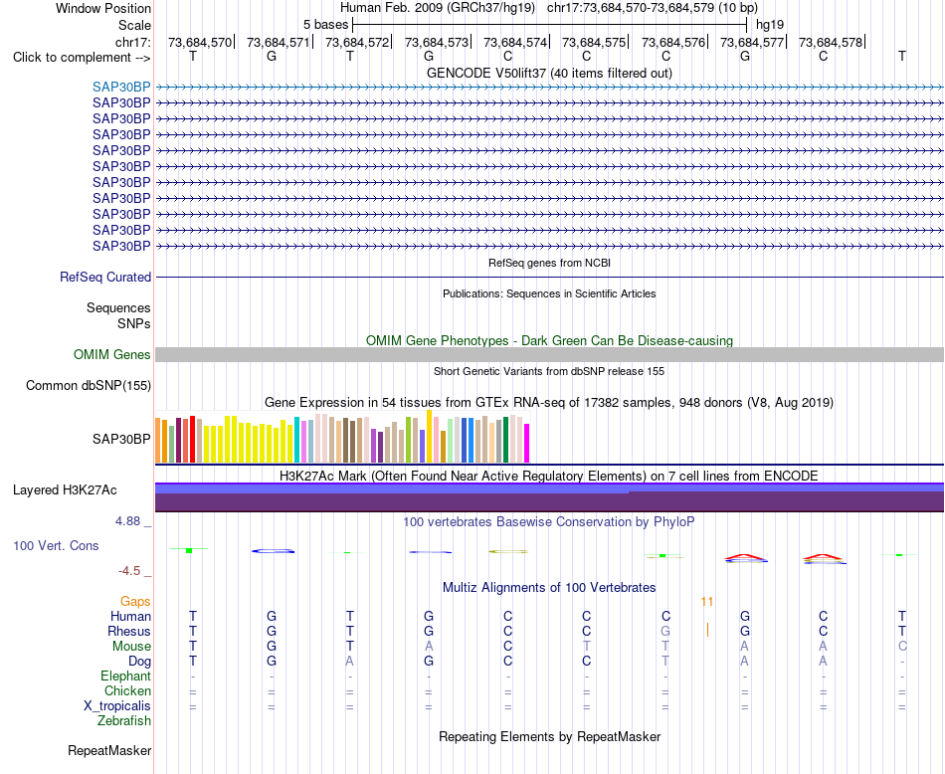Click the chr17:73,684,570-73,684,579 (10 bp) coordinates
The height and width of the screenshot is (774, 945).
(x=653, y=8)
